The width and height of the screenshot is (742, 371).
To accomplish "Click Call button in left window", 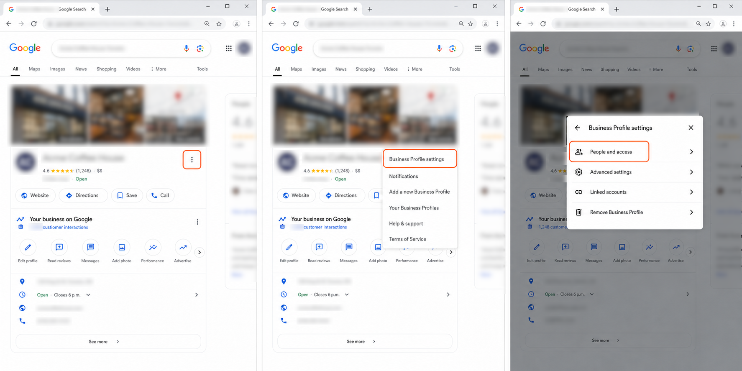I will point(160,195).
